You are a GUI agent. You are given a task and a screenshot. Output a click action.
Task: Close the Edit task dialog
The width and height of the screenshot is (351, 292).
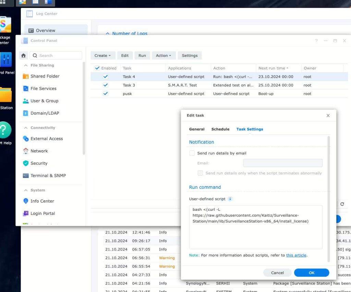(x=328, y=115)
